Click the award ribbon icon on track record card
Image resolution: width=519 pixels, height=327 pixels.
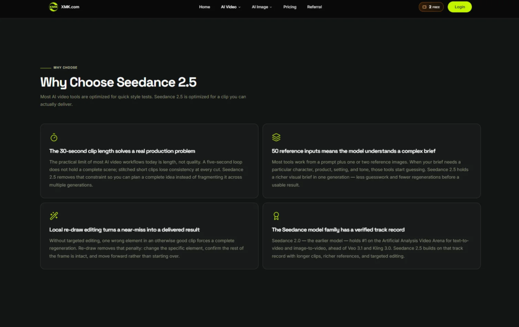(x=276, y=216)
